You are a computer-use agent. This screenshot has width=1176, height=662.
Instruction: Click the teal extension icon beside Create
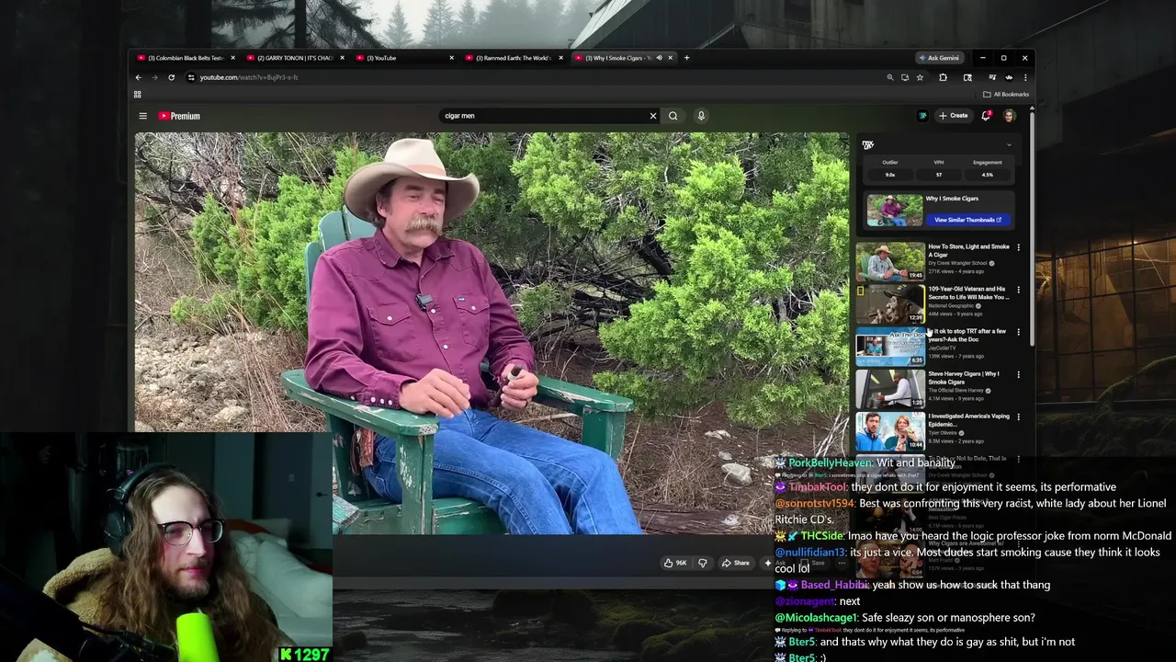922,116
